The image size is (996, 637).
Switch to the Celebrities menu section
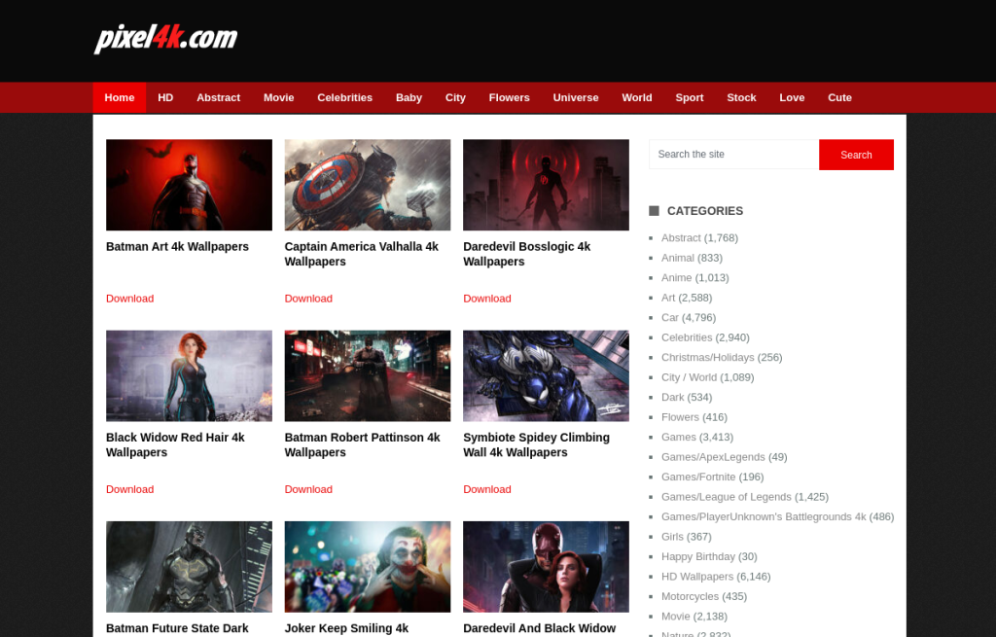pyautogui.click(x=344, y=97)
